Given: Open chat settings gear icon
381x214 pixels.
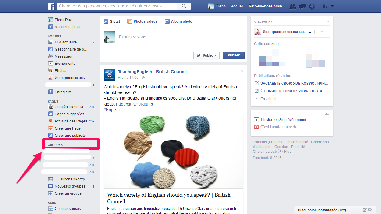Looking at the screenshot, I should [370, 210].
